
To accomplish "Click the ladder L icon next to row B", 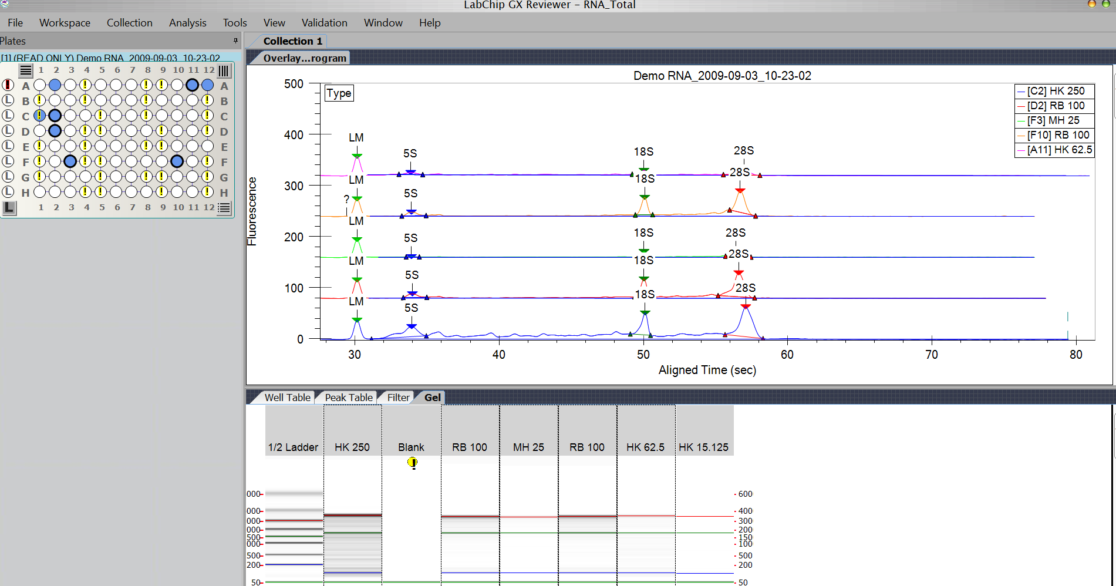I will pos(8,100).
